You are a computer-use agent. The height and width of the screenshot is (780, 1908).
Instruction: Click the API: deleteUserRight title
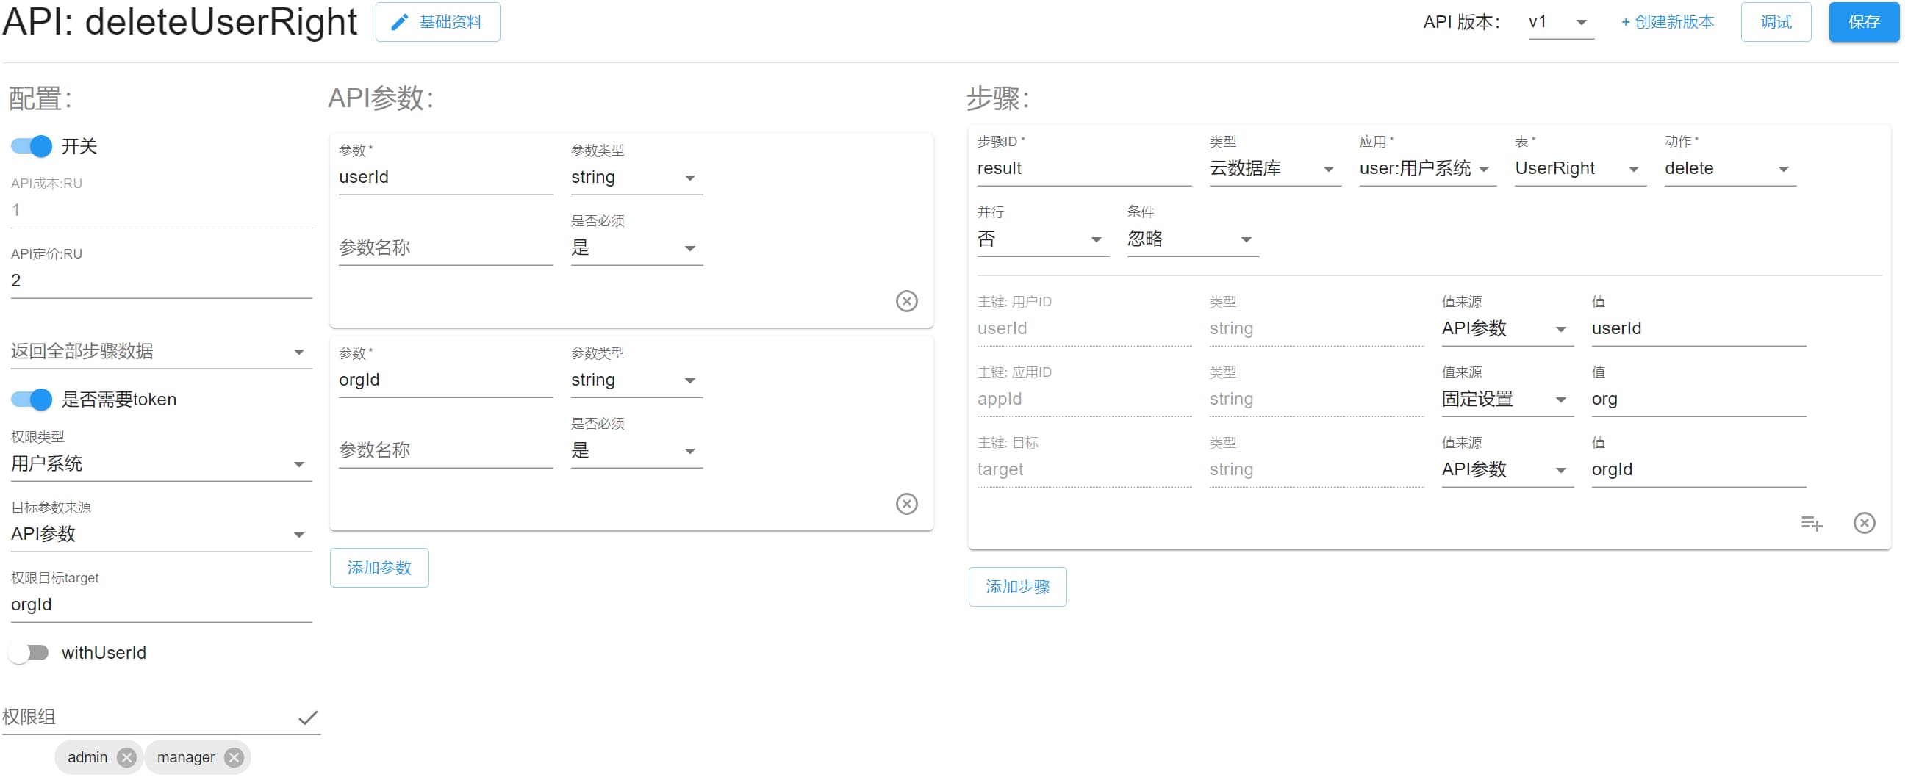(180, 22)
